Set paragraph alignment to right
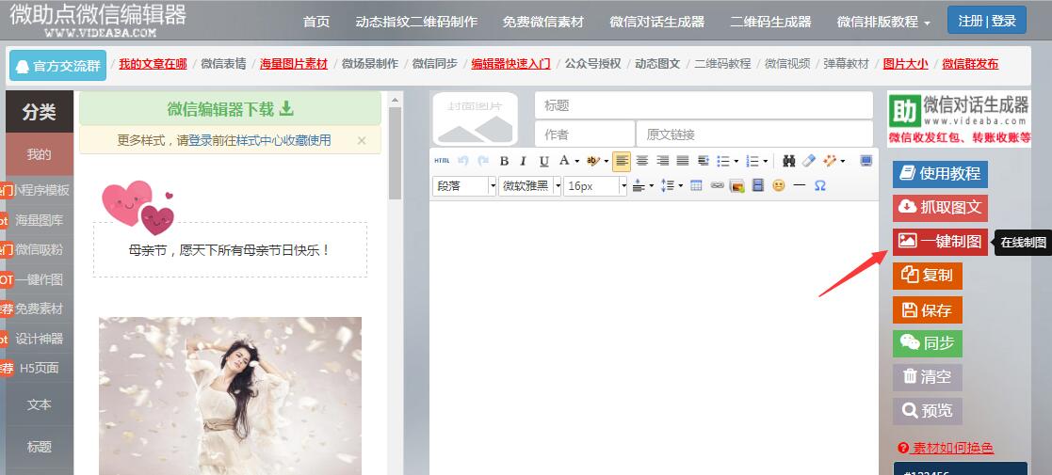1052x475 pixels. (x=662, y=161)
